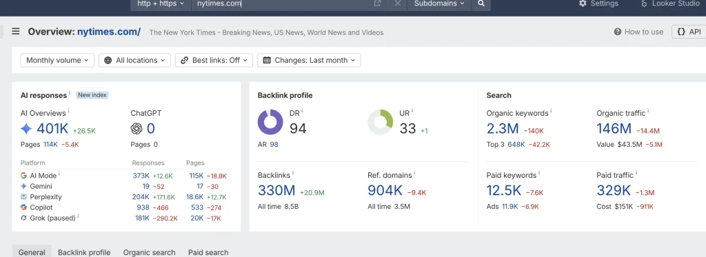Click the ChatGPT logo icon

pyautogui.click(x=137, y=129)
